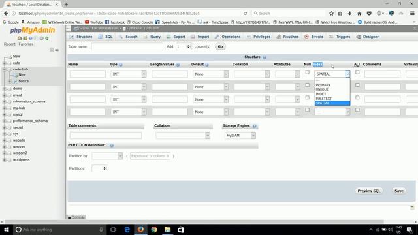Toggle Null checkbox in fourth column row
The height and width of the screenshot is (235, 418).
point(308,110)
